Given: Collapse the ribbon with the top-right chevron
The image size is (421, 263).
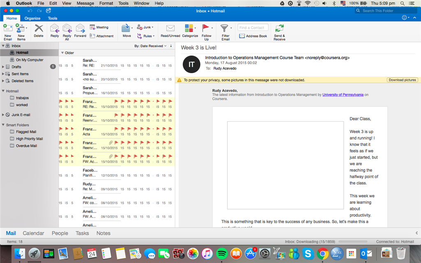Looking at the screenshot, I should (414, 18).
